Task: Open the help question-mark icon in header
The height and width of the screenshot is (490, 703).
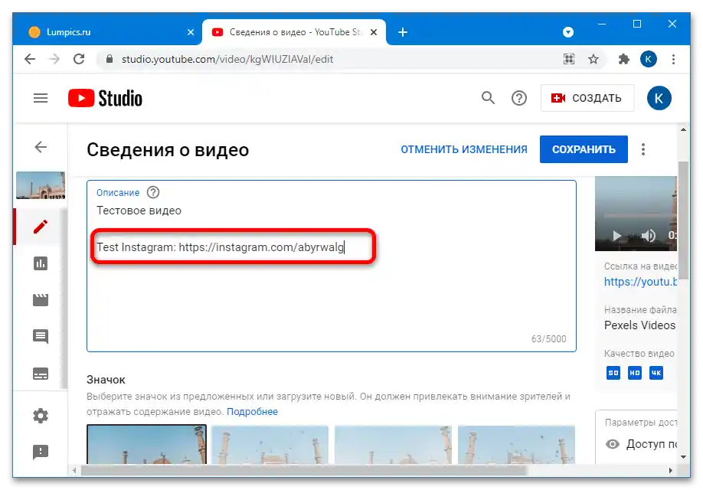Action: (x=518, y=98)
